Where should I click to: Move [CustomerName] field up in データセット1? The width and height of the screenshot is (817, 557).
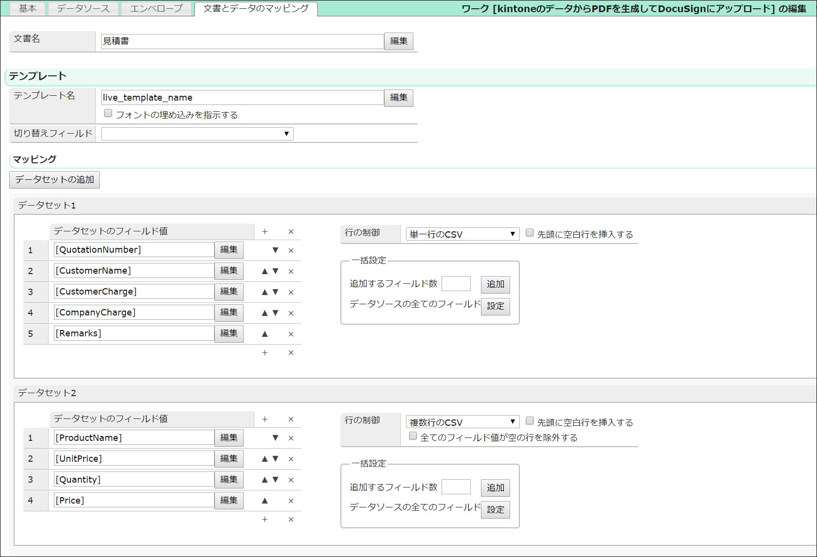(x=265, y=271)
